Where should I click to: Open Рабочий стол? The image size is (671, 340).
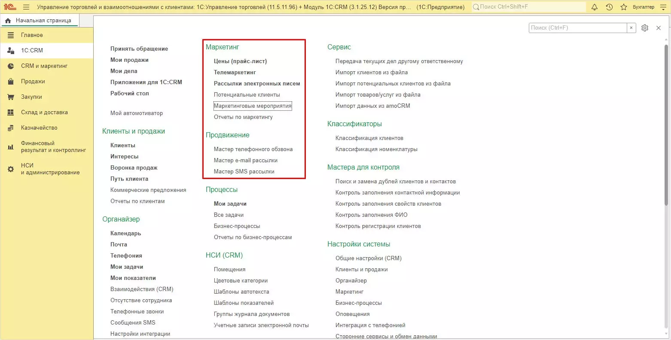tap(130, 94)
